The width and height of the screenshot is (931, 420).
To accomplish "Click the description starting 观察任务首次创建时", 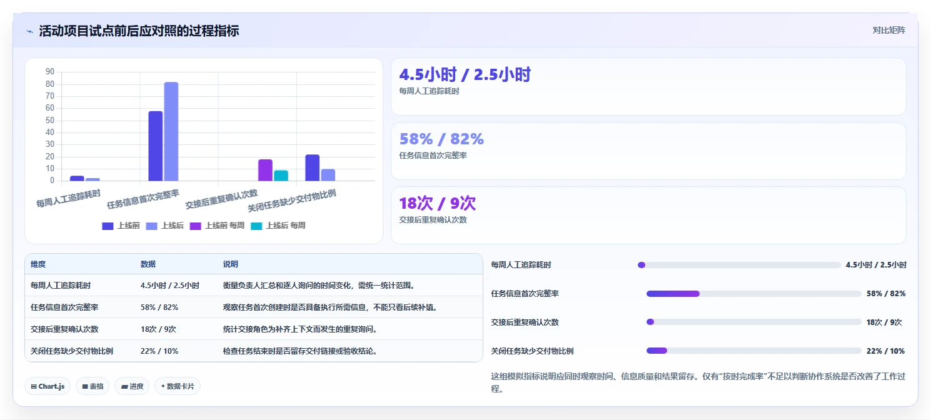I will (330, 307).
